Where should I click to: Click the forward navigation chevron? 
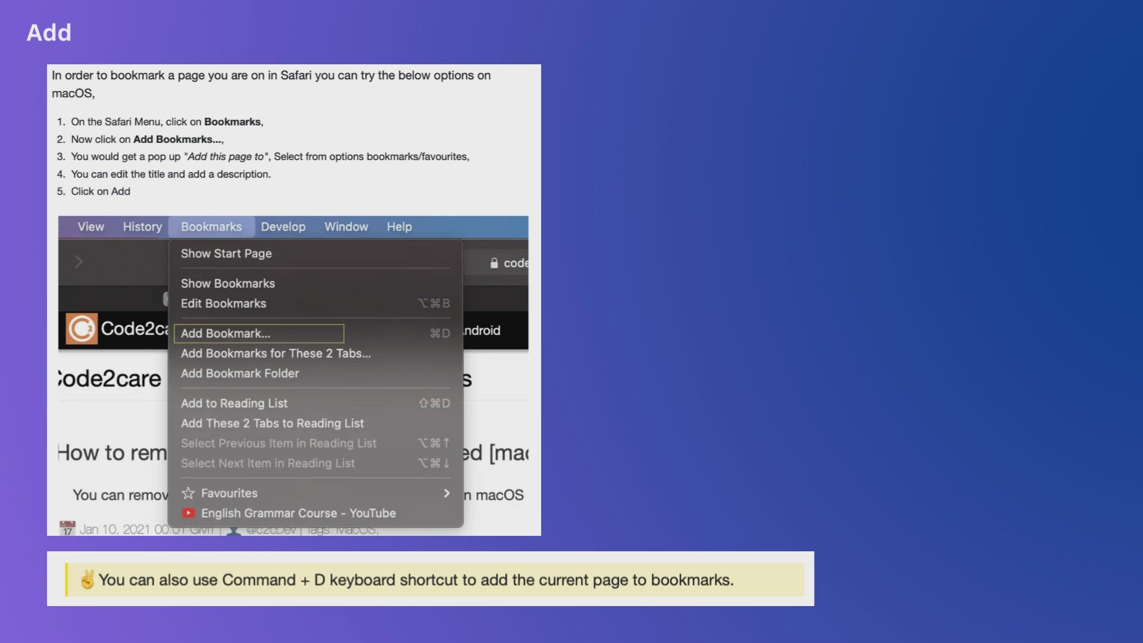[79, 262]
